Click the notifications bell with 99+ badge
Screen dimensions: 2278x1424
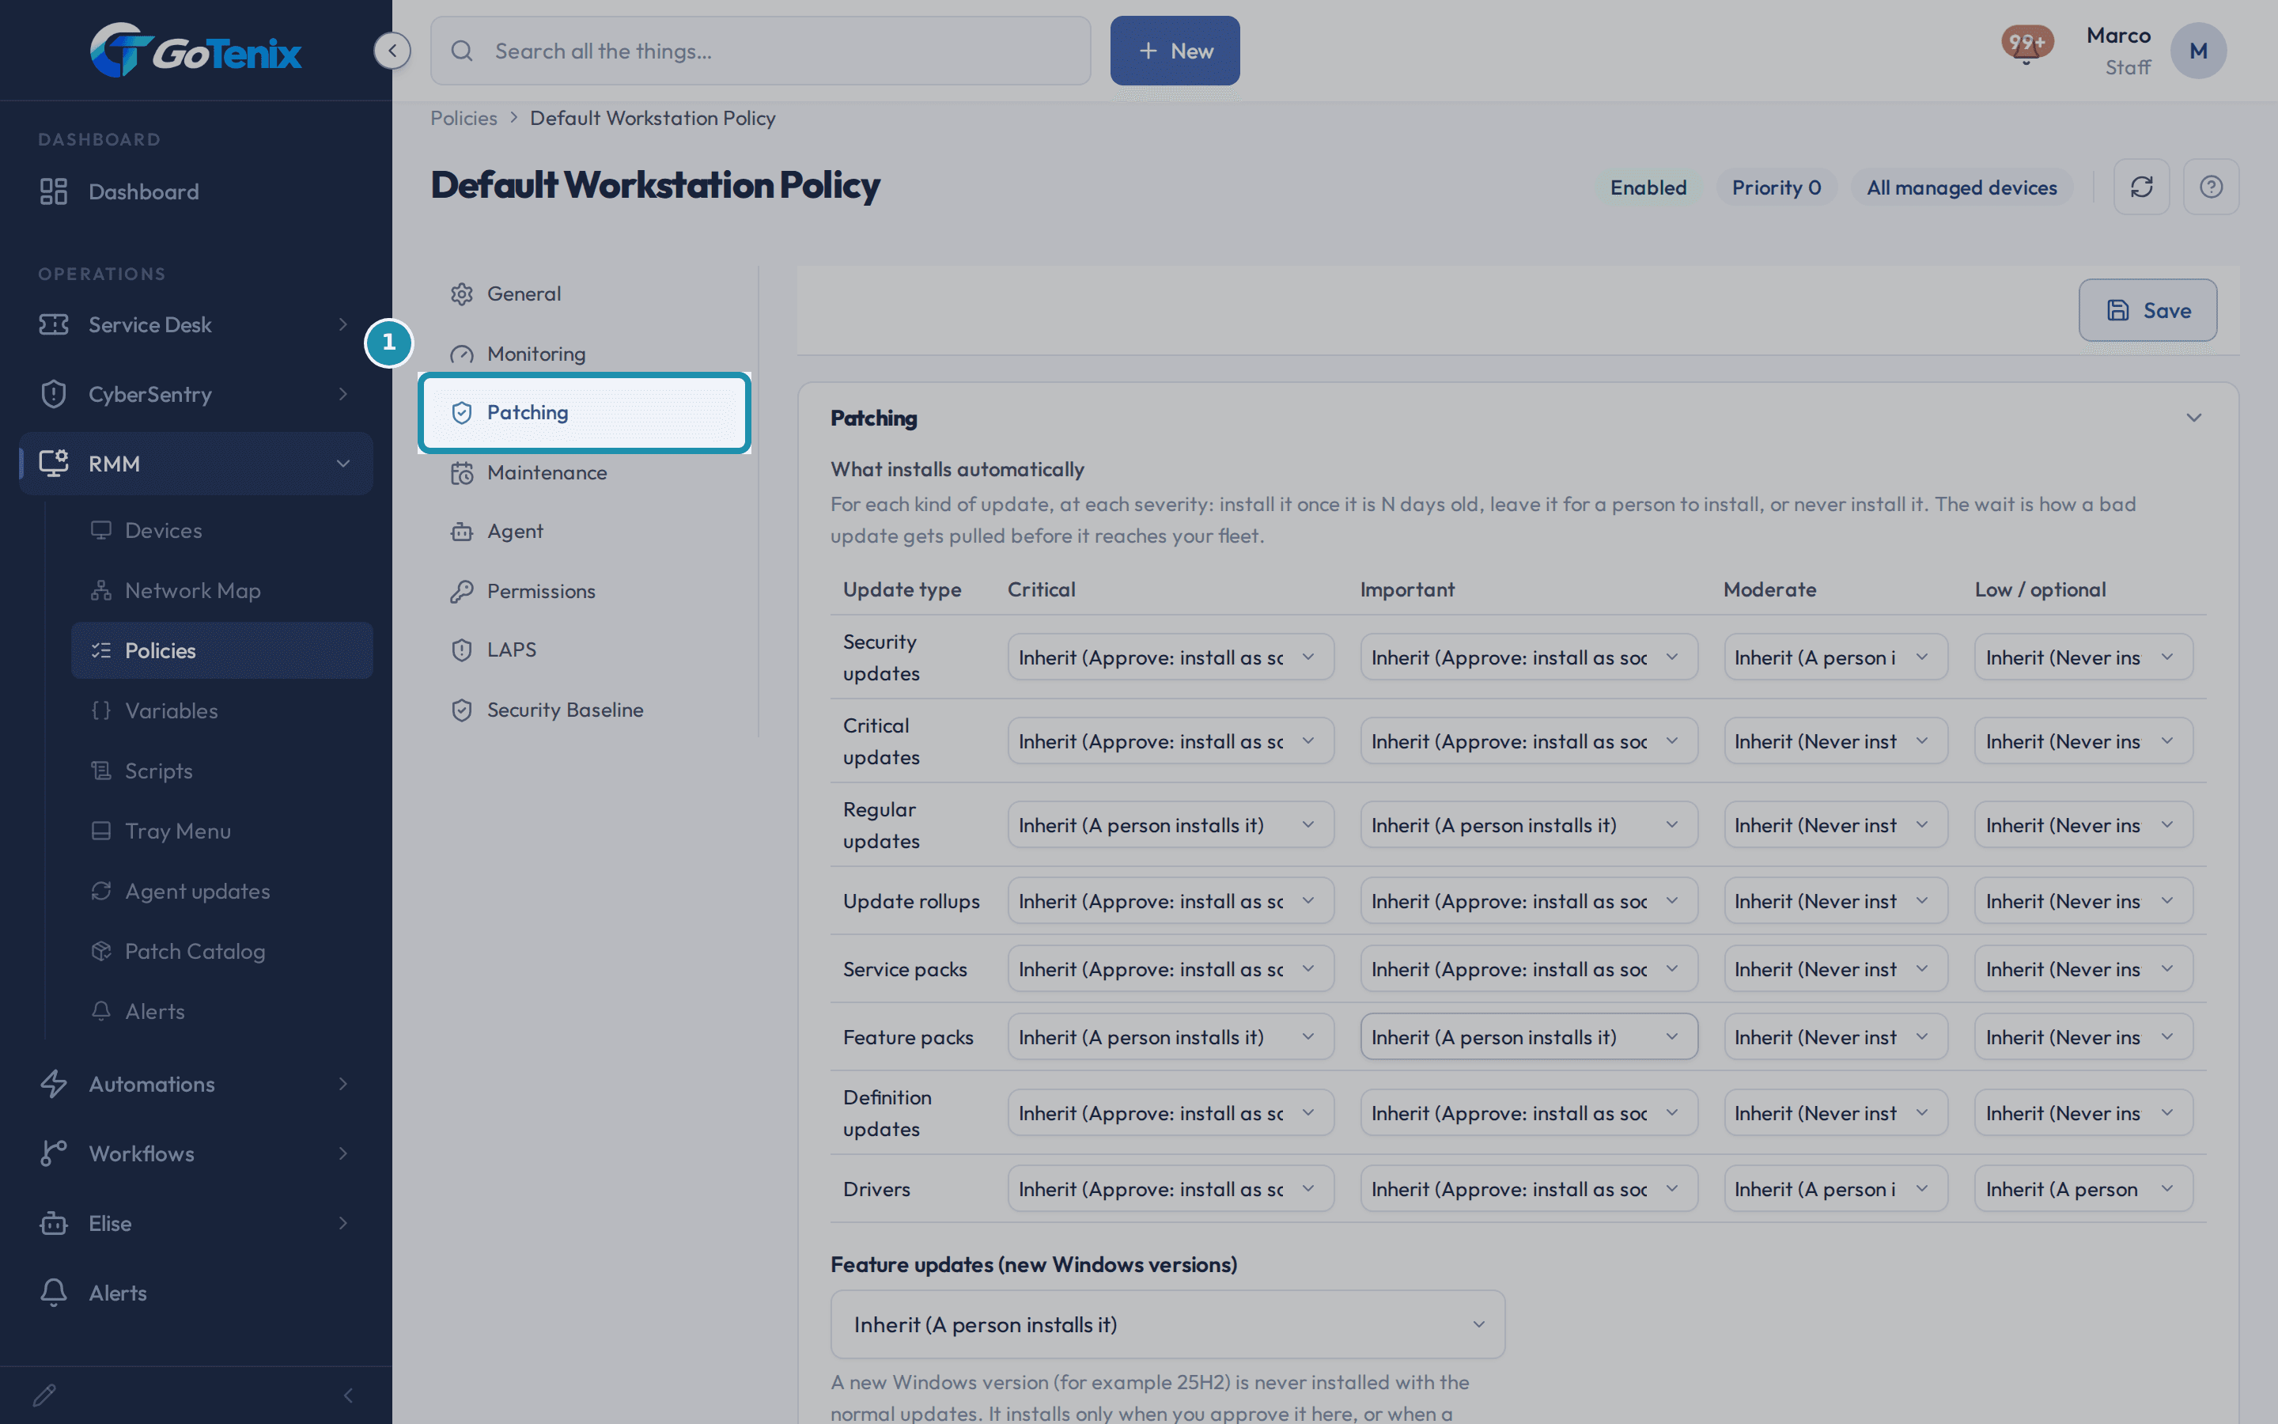pyautogui.click(x=2026, y=45)
